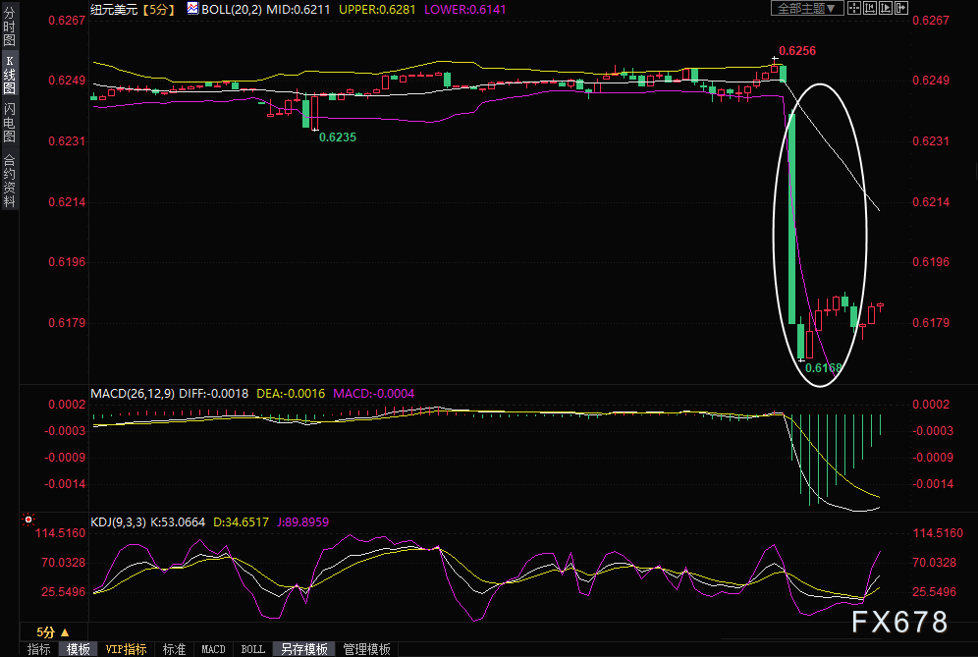The image size is (978, 657).
Task: Click the 另存模板 save template button
Action: [304, 649]
